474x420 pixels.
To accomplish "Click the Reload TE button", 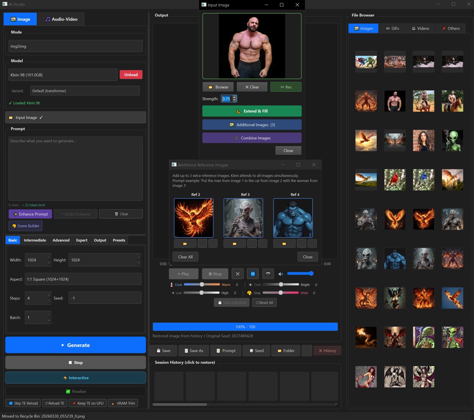I will (55, 403).
